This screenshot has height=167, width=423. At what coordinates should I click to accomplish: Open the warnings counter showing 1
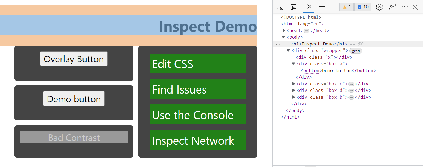[x=346, y=7]
